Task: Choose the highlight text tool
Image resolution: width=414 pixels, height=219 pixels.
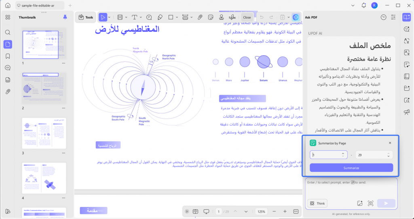Action: pos(120,17)
